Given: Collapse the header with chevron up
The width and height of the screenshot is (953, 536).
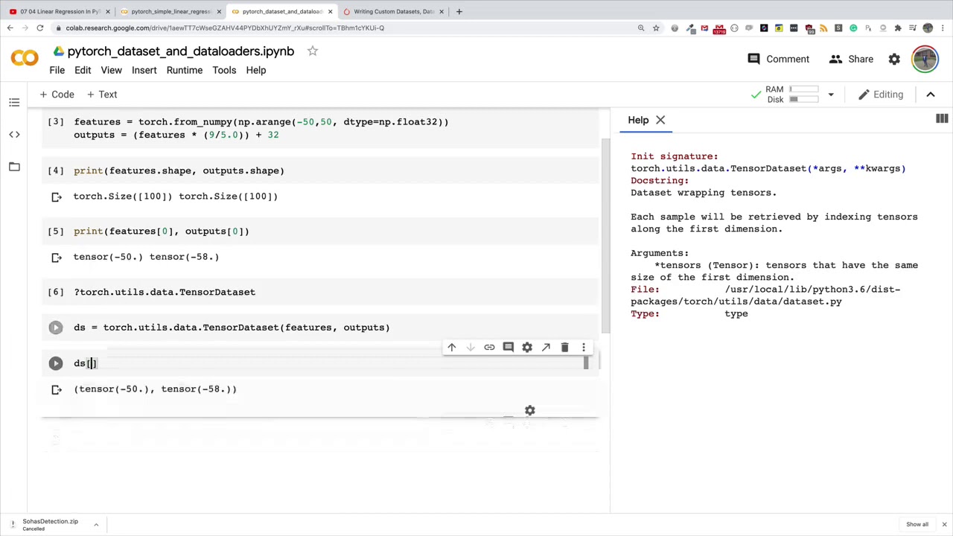Looking at the screenshot, I should pyautogui.click(x=930, y=95).
